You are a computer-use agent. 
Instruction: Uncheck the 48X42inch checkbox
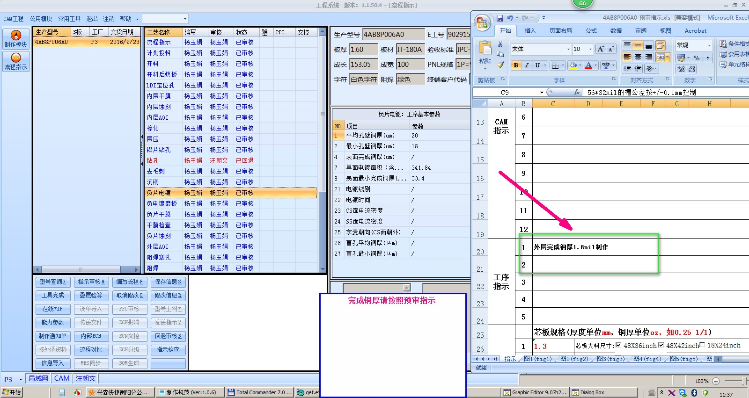(x=661, y=345)
